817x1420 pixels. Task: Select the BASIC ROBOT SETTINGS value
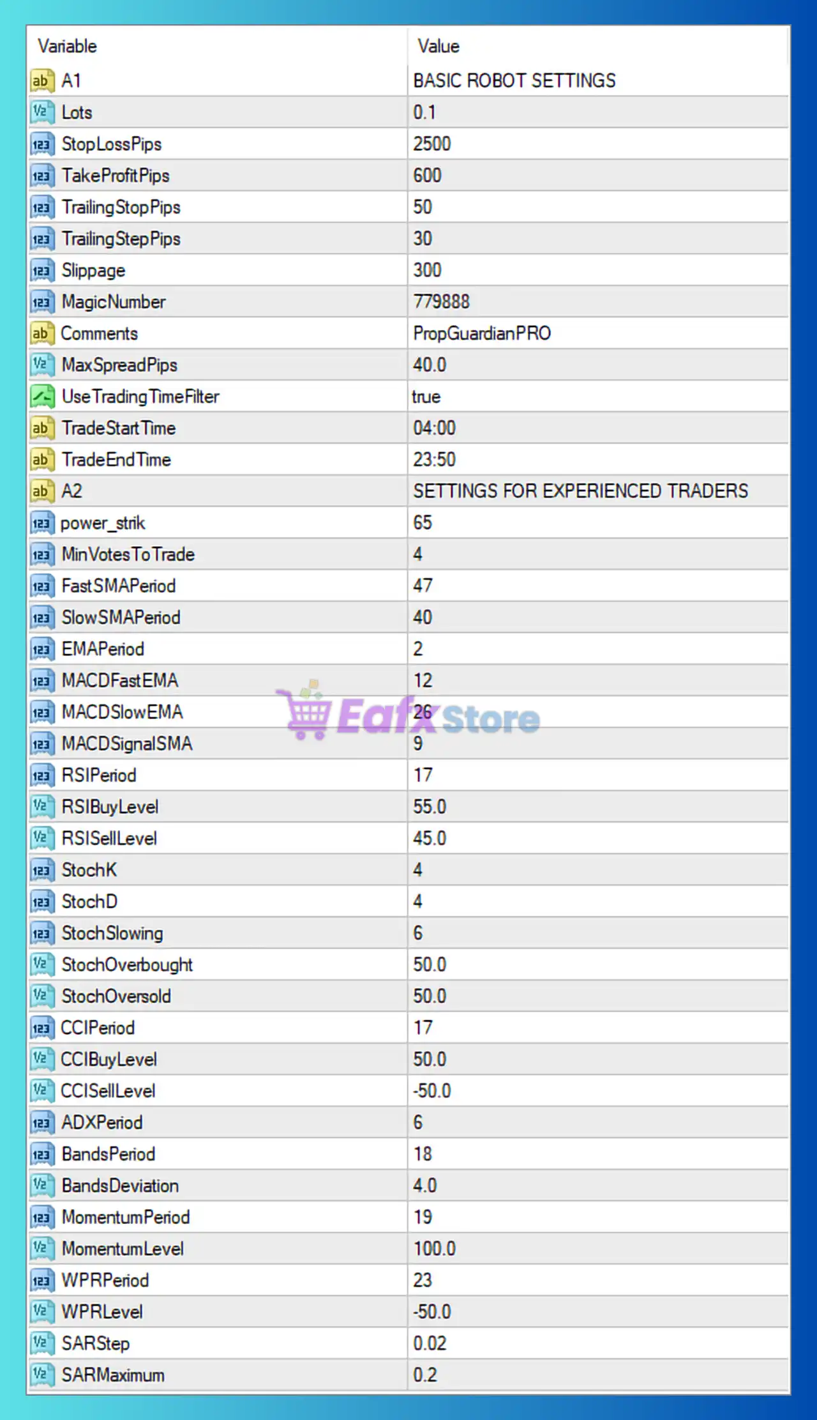514,80
